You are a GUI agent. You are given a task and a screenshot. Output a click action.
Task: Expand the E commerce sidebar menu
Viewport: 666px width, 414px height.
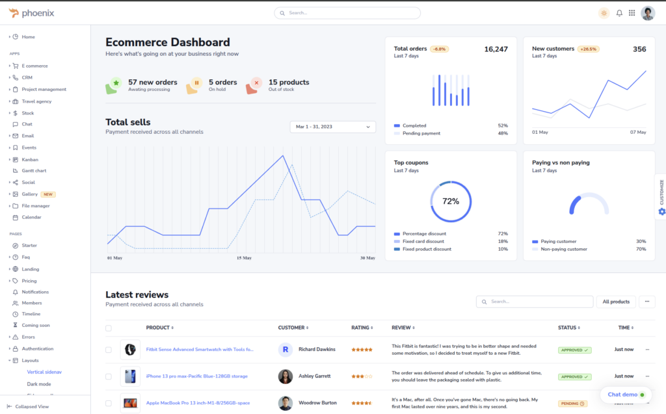click(x=34, y=66)
